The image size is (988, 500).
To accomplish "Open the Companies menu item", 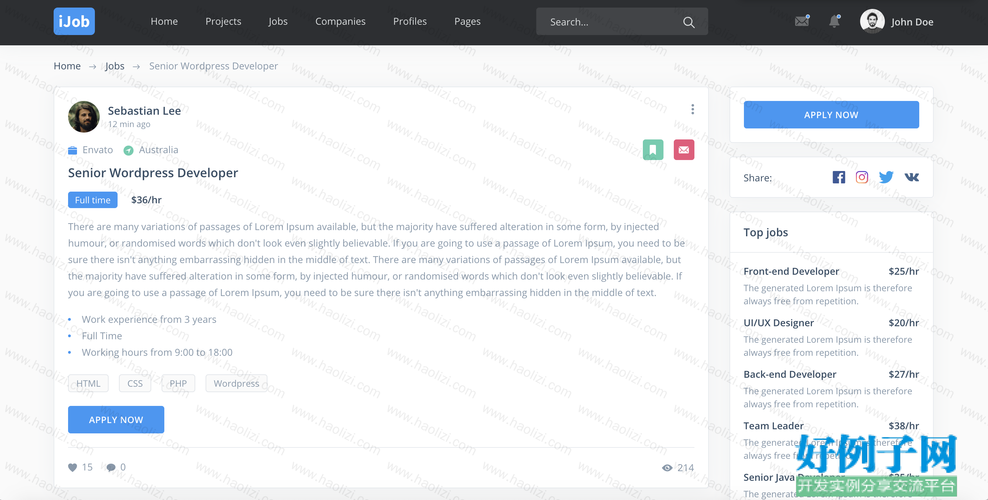I will point(340,21).
